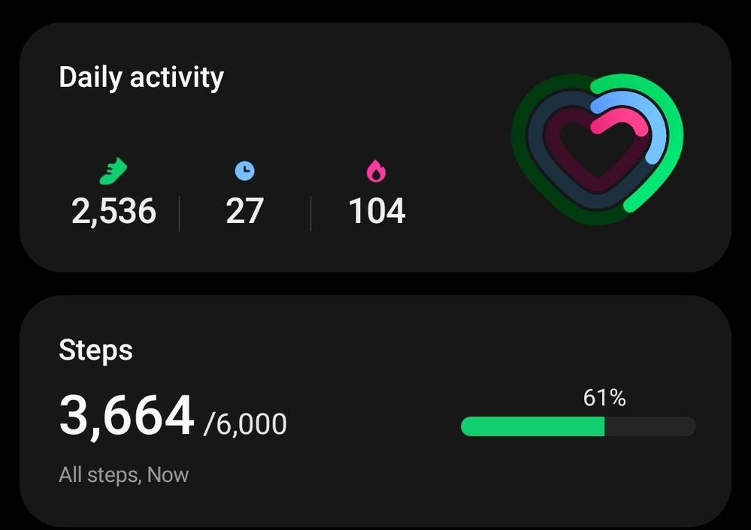Tap the blue clock active time icon
The height and width of the screenshot is (530, 751).
(x=245, y=171)
